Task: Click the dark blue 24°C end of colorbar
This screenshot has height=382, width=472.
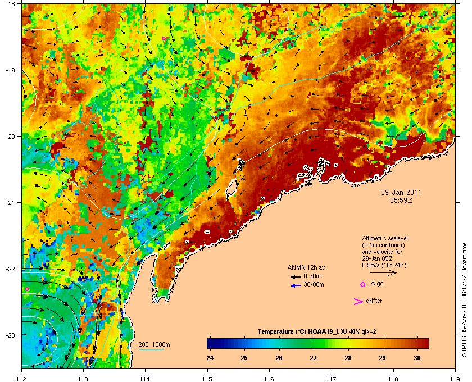Action: tap(210, 343)
